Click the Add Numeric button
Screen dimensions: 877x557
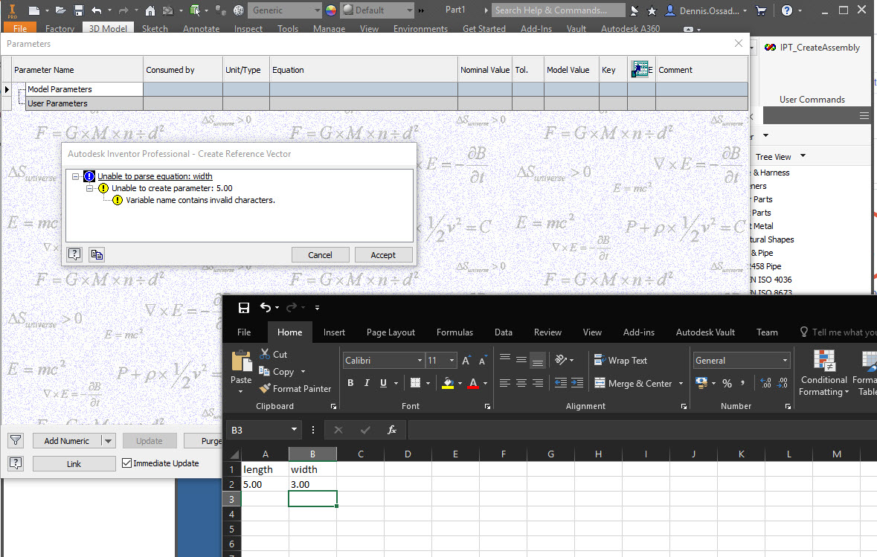click(x=66, y=441)
